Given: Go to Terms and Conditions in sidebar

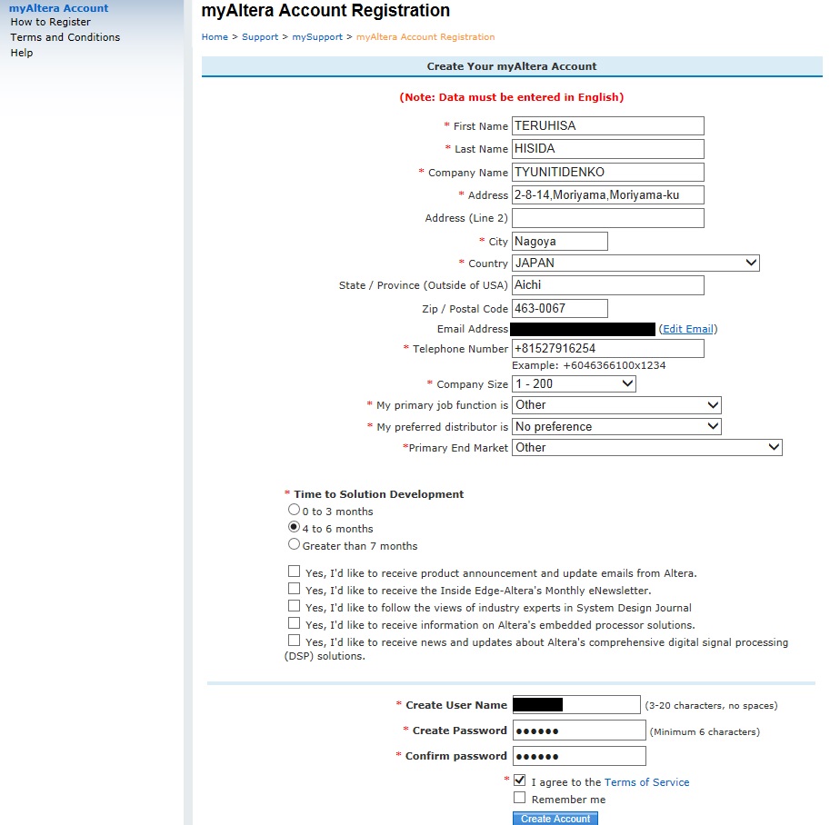Looking at the screenshot, I should click(65, 37).
